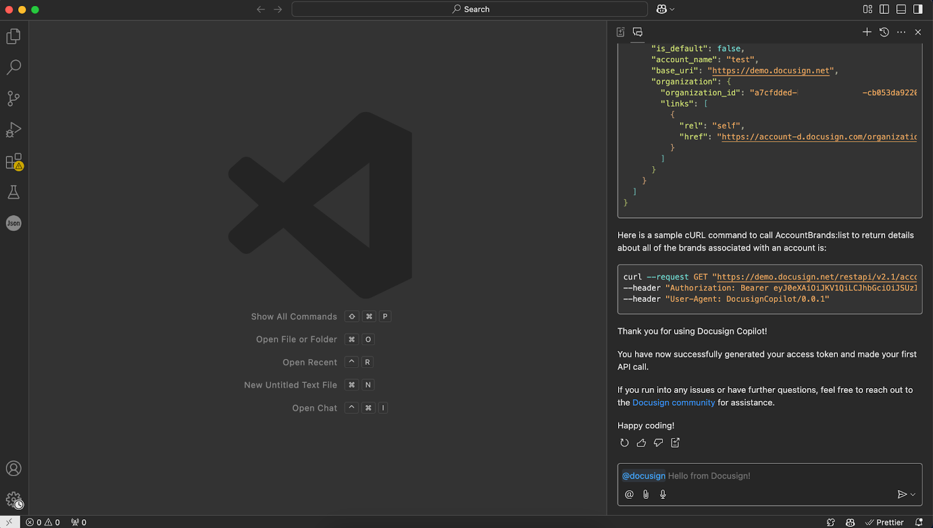Expand the send button options chevron
933x528 pixels.
[x=913, y=495]
